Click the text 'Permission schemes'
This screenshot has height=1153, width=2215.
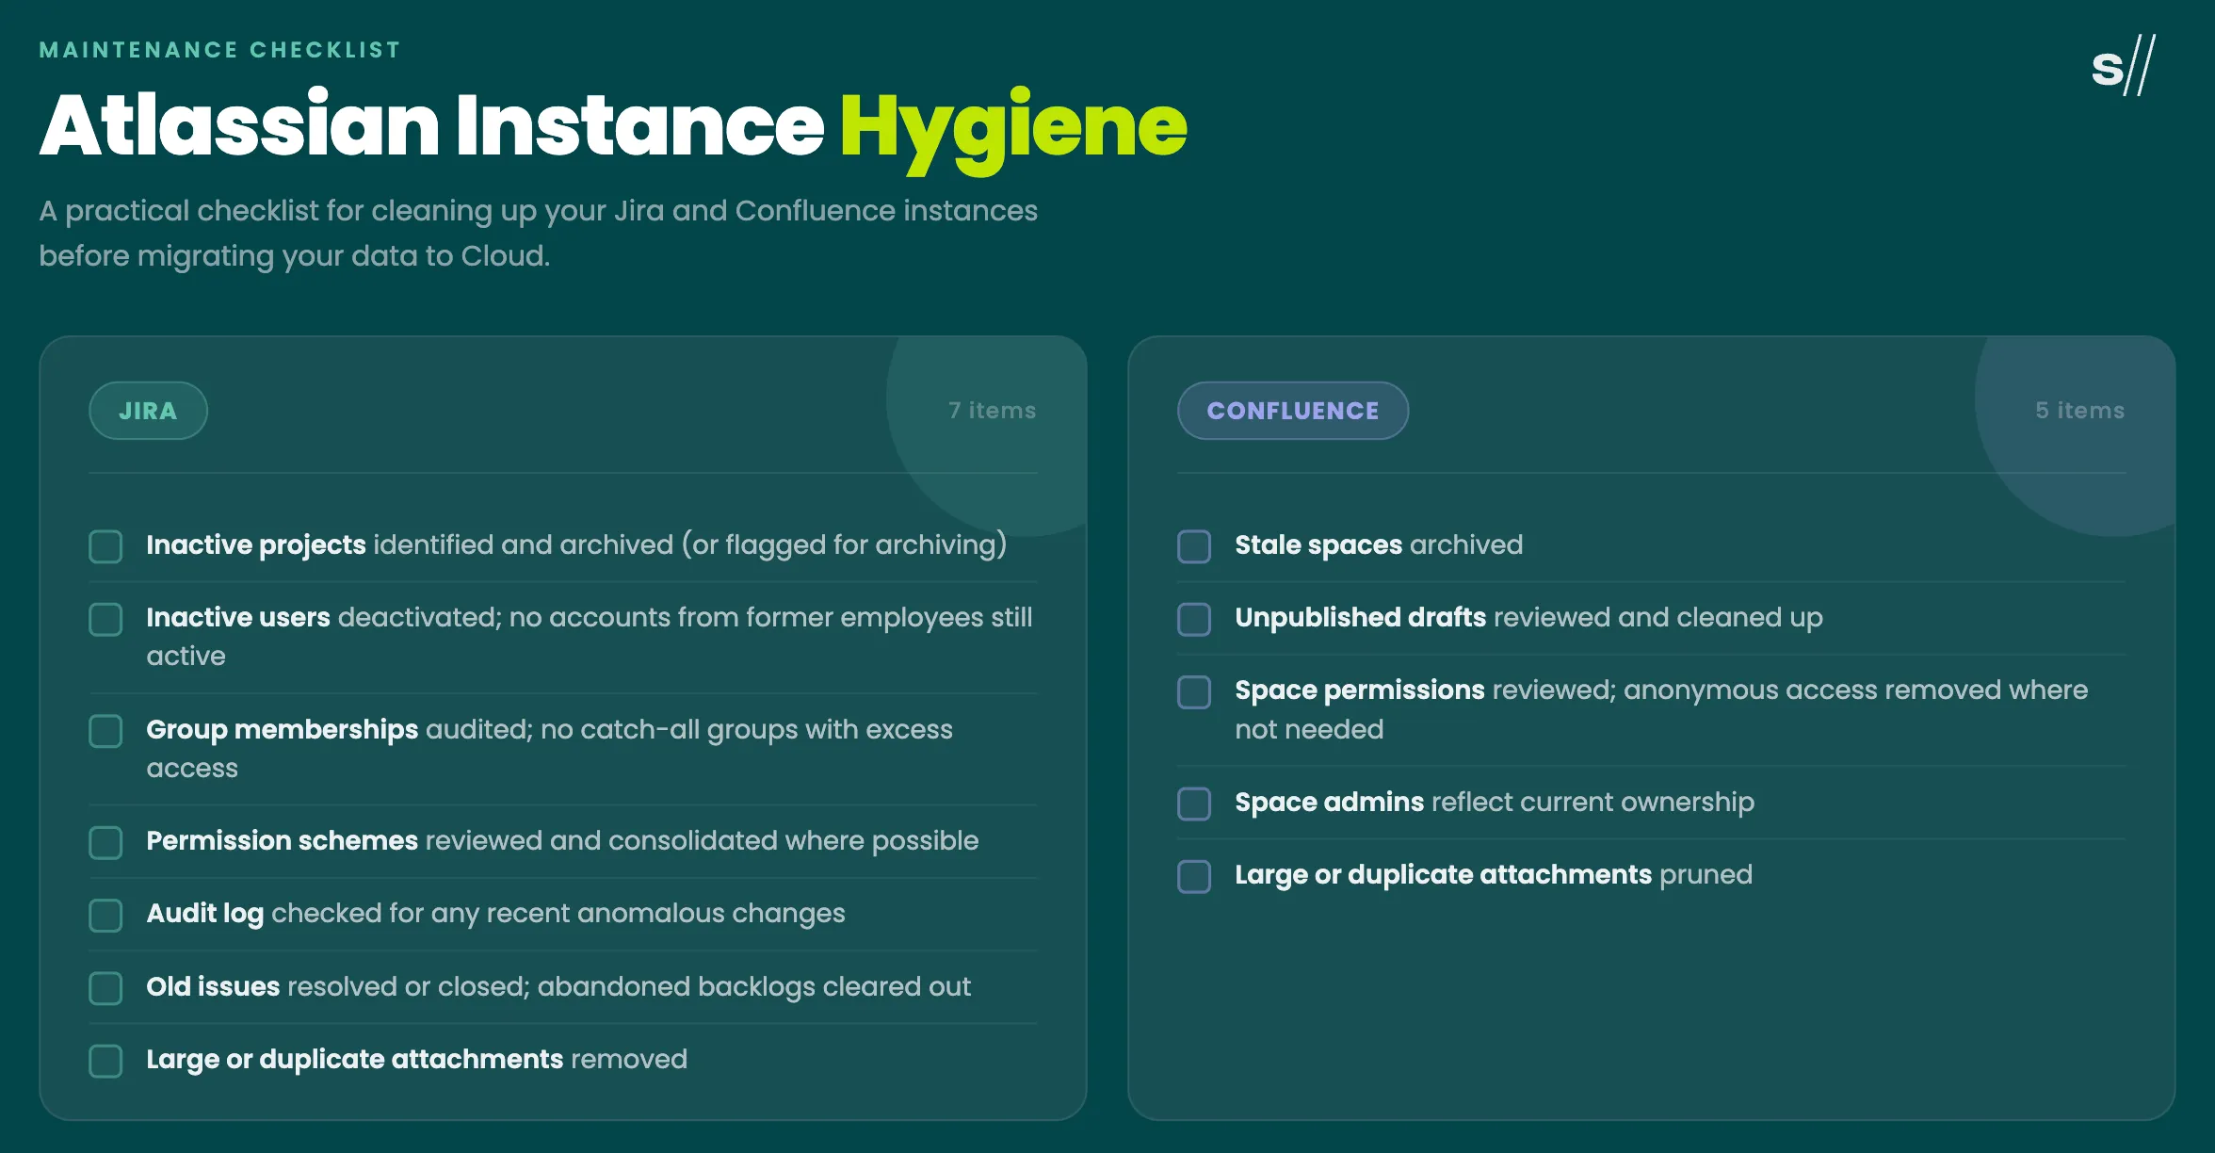(x=282, y=840)
